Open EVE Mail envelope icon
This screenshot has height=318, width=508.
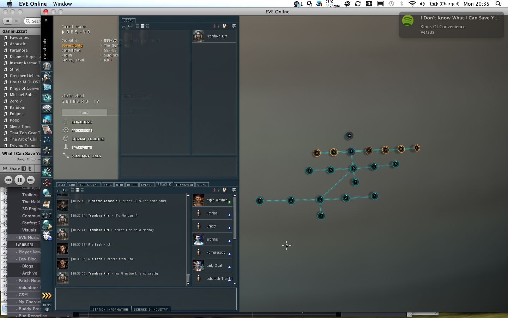(47, 87)
